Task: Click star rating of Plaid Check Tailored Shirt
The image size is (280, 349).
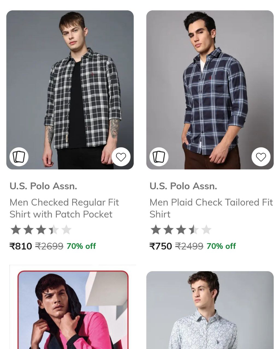Action: (181, 230)
